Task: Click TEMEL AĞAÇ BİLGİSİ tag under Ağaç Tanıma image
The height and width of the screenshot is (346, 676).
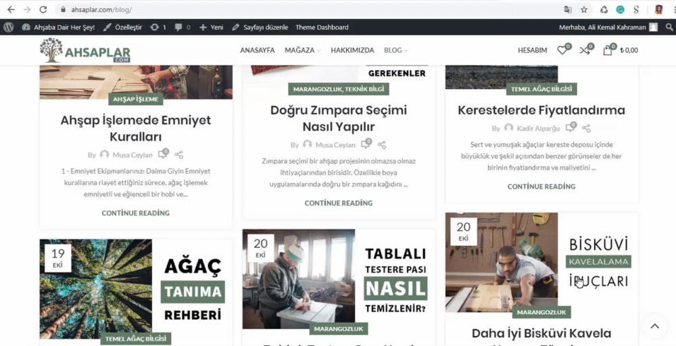Action: coord(136,339)
